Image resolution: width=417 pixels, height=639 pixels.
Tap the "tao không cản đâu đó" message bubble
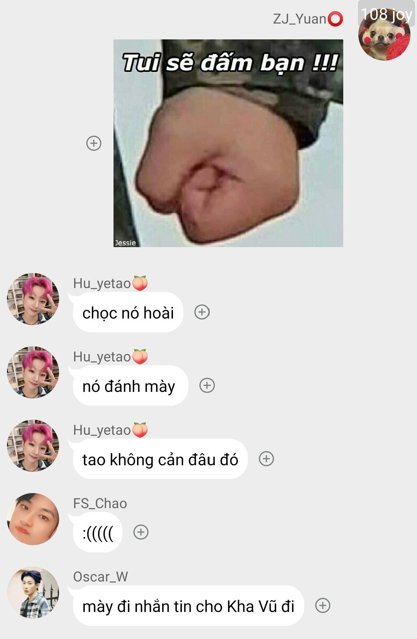(x=160, y=459)
